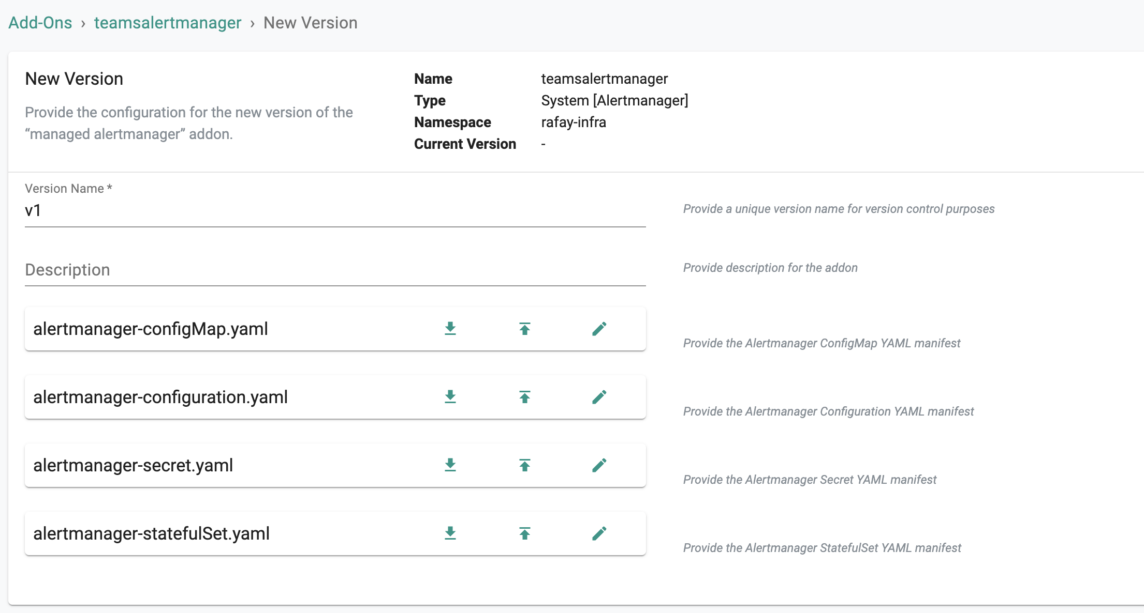Upload file for alertmanager-secret.yaml
1144x613 pixels.
[x=525, y=465]
